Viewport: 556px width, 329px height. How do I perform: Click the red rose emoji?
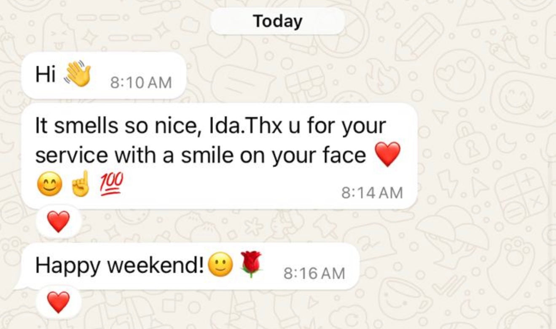(x=250, y=264)
